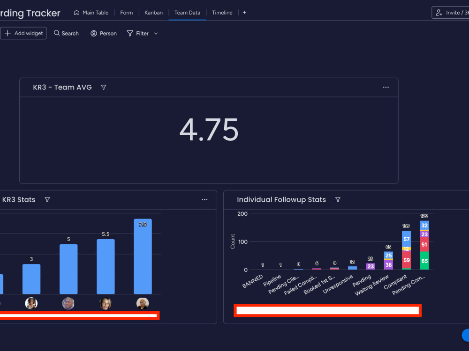469x351 pixels.
Task: Click the Add widget button
Action: pos(23,33)
